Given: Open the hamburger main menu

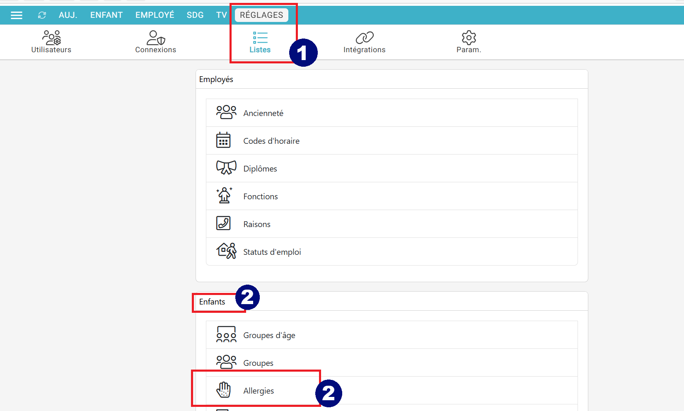Looking at the screenshot, I should point(17,15).
